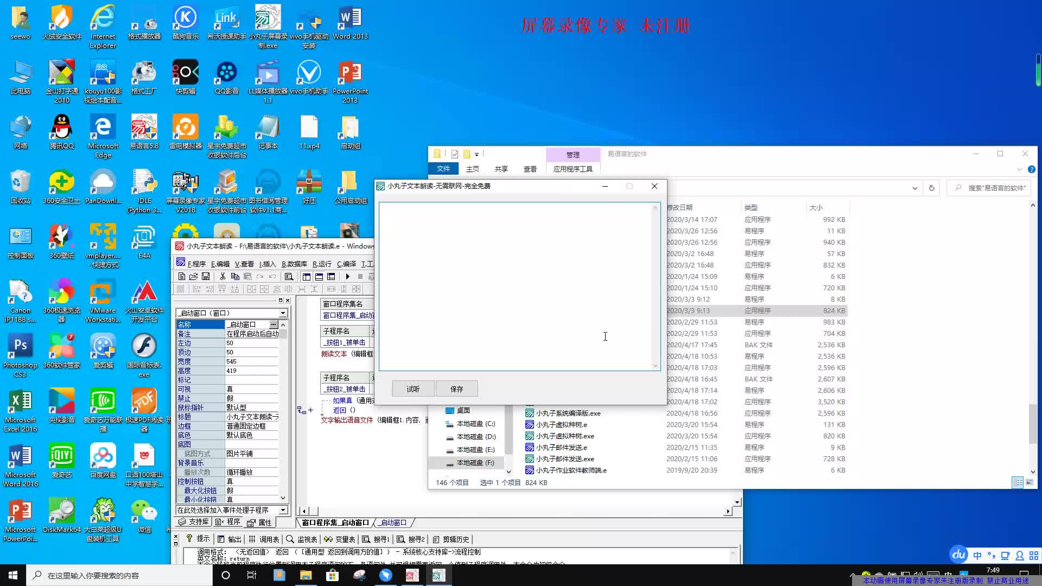Open the 输出 bottom tab
This screenshot has width=1042, height=586.
(230, 539)
